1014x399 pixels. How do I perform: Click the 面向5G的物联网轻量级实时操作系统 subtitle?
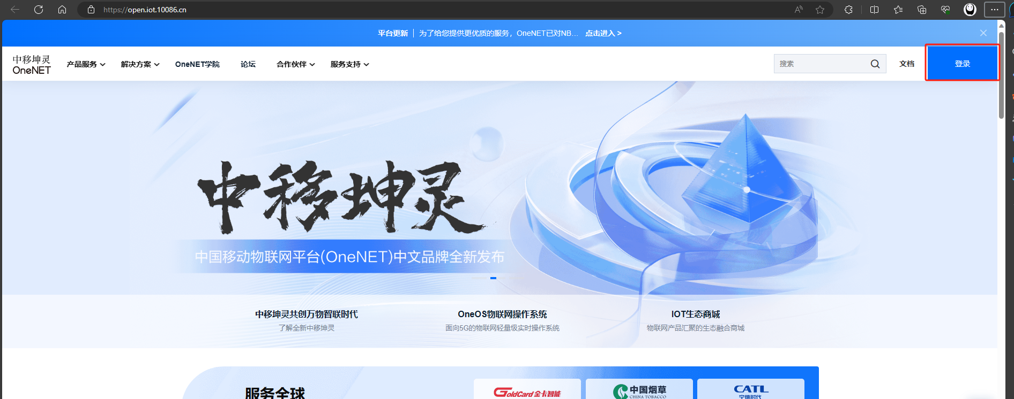click(502, 328)
